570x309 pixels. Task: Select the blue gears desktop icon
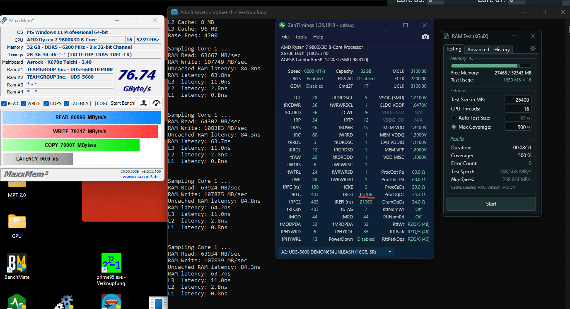click(64, 302)
